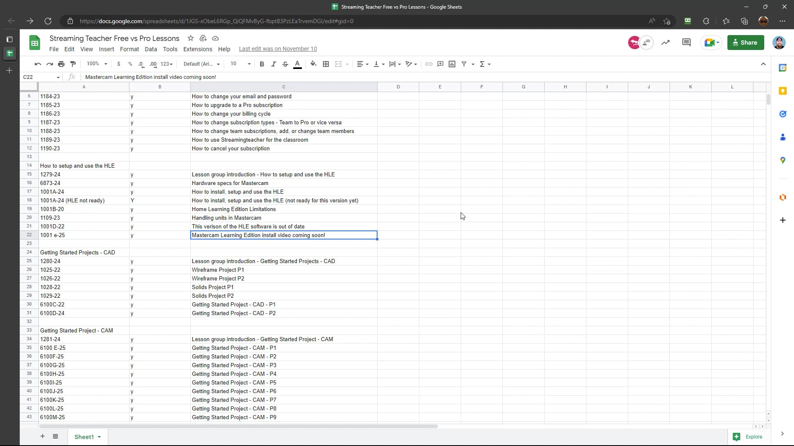Open the font family dropdown
This screenshot has height=446, width=794.
[201, 64]
